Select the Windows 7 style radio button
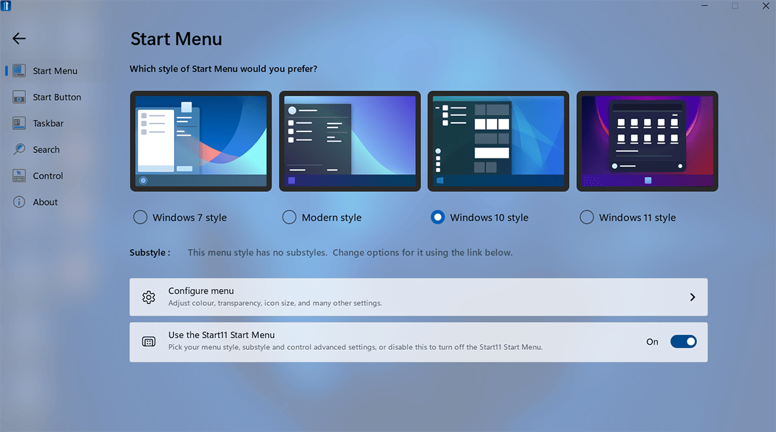This screenshot has height=432, width=776. 140,217
